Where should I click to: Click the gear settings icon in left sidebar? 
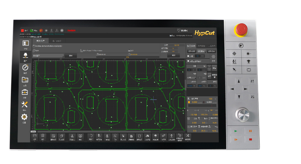point(25,117)
